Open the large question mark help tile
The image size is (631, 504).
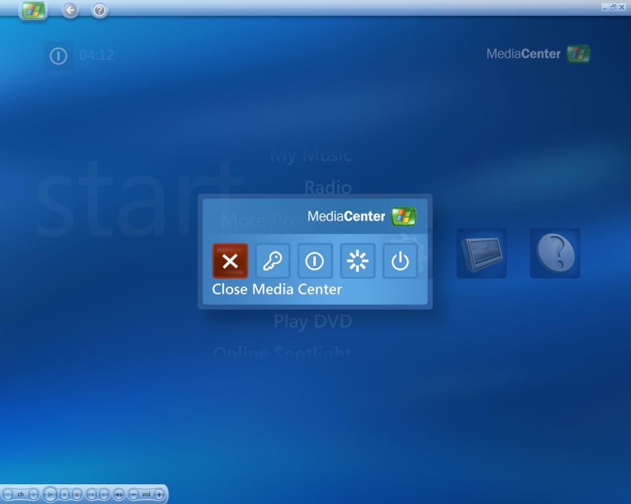[555, 253]
